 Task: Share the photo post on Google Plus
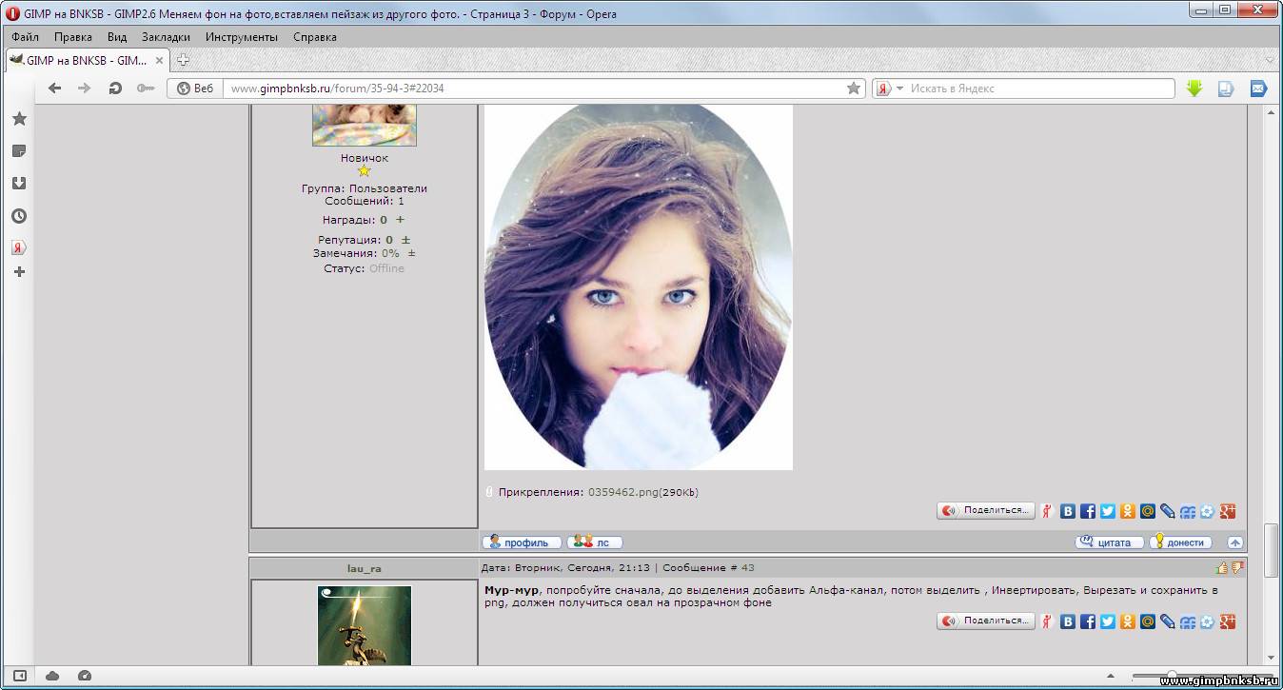click(1228, 511)
